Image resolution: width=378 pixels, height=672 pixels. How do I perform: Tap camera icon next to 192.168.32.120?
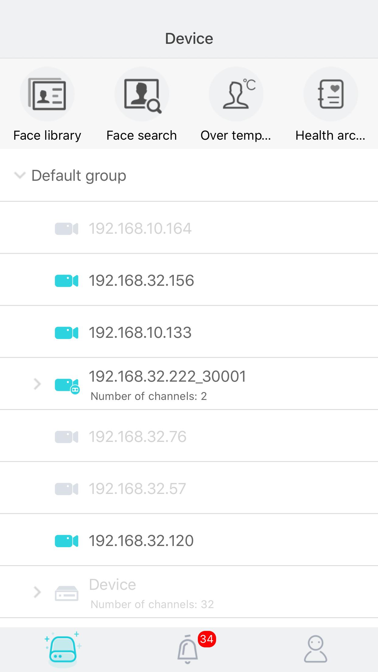67,541
